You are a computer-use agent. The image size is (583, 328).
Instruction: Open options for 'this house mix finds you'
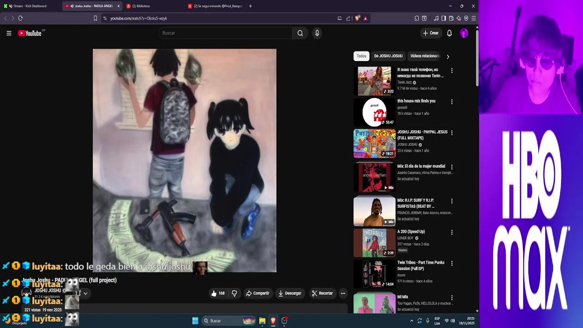point(452,102)
